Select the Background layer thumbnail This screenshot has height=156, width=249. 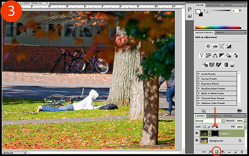point(204,141)
